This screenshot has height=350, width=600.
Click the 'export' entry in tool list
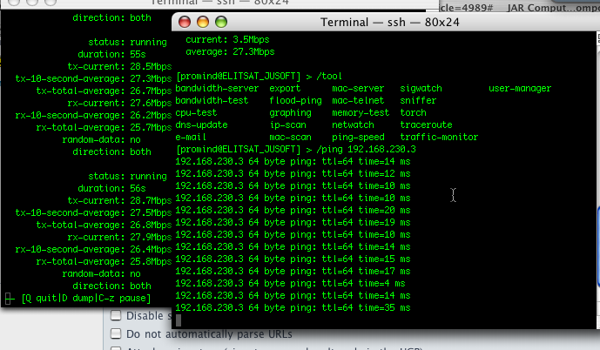click(x=285, y=88)
